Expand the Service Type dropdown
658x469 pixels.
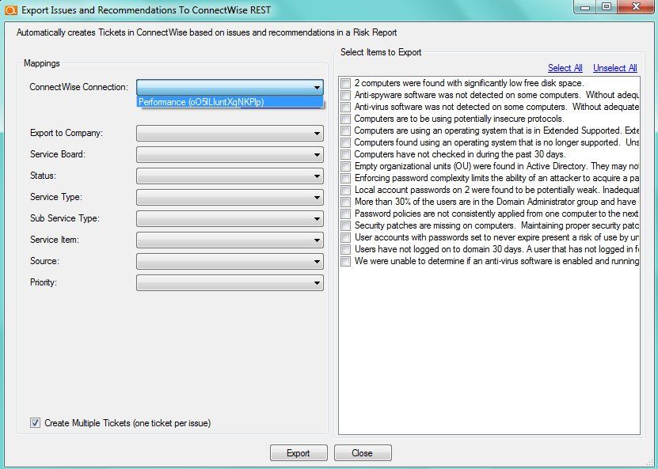(x=230, y=198)
